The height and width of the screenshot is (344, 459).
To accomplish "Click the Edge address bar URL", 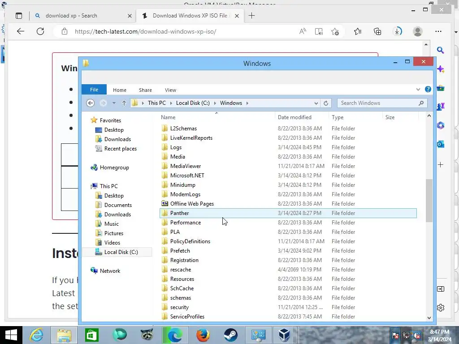I will [146, 32].
